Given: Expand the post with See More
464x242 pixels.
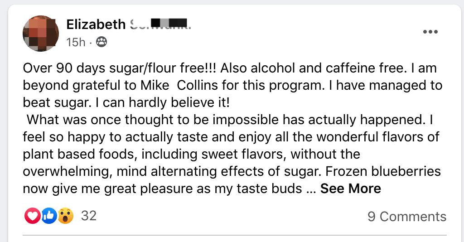Looking at the screenshot, I should pyautogui.click(x=350, y=189).
